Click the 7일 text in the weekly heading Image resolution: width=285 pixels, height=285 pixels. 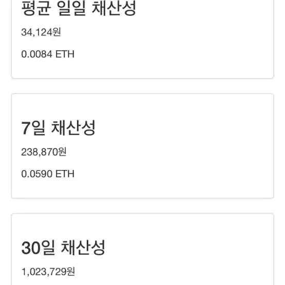33,128
